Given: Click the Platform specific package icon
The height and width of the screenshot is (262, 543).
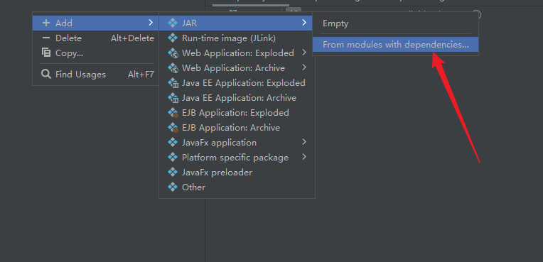Looking at the screenshot, I should [173, 157].
